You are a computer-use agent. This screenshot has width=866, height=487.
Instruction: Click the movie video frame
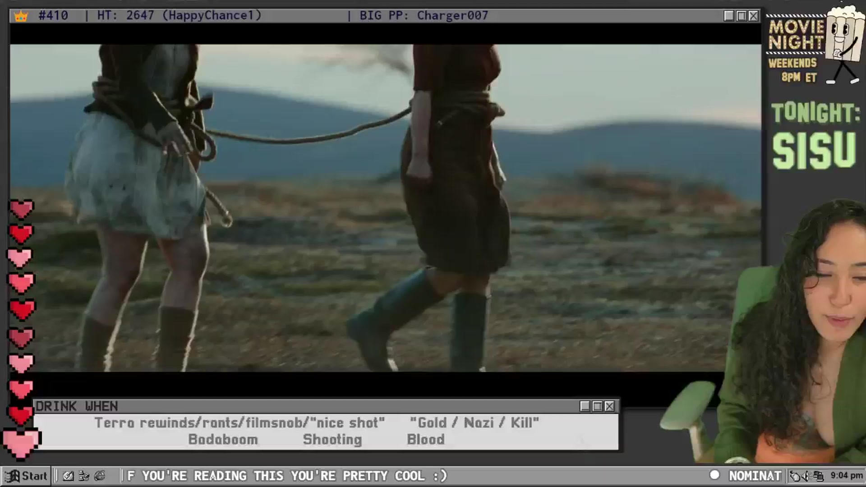(386, 208)
